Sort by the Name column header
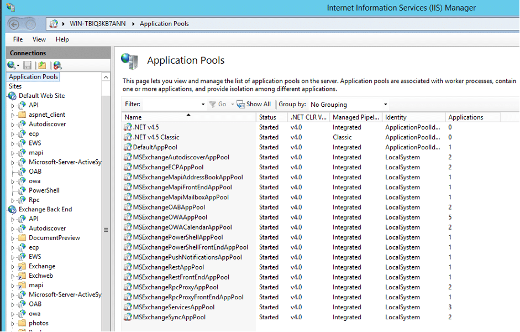The image size is (520, 332). pos(189,117)
